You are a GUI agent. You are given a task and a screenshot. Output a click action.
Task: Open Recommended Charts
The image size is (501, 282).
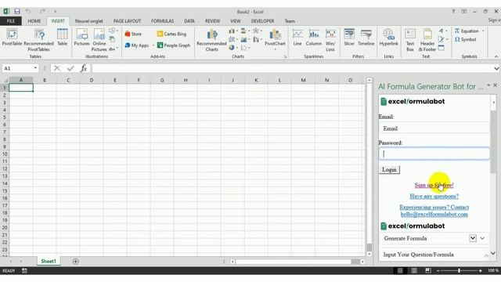(211, 40)
